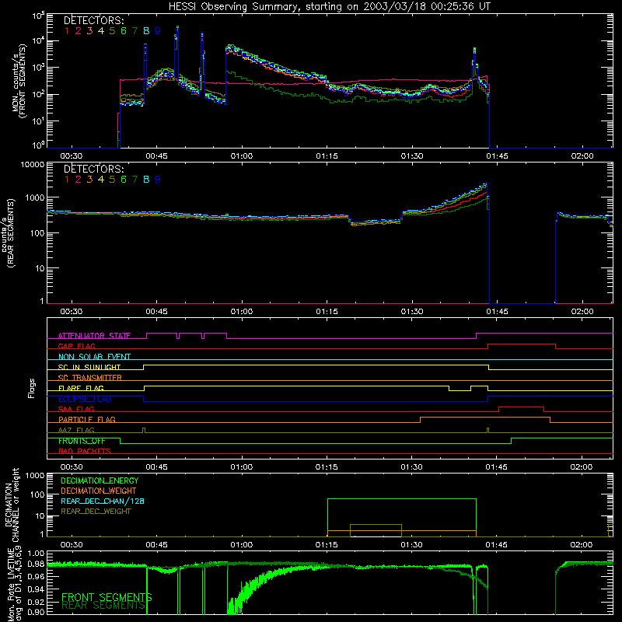Click 'counts/s (REAR SEGMENTS)' vertical axis label
Viewport: 622px width, 622px height.
[x=8, y=233]
